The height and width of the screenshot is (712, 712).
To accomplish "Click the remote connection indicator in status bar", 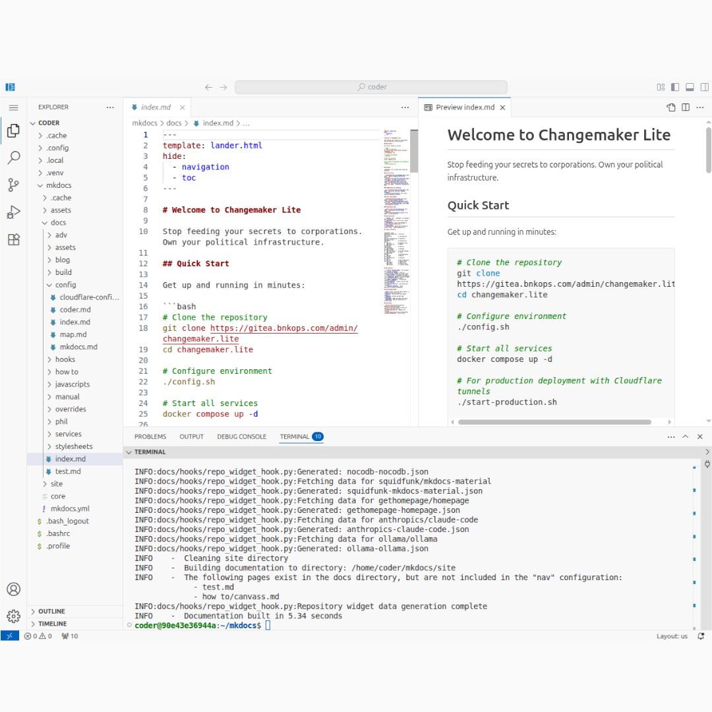I will click(x=9, y=636).
